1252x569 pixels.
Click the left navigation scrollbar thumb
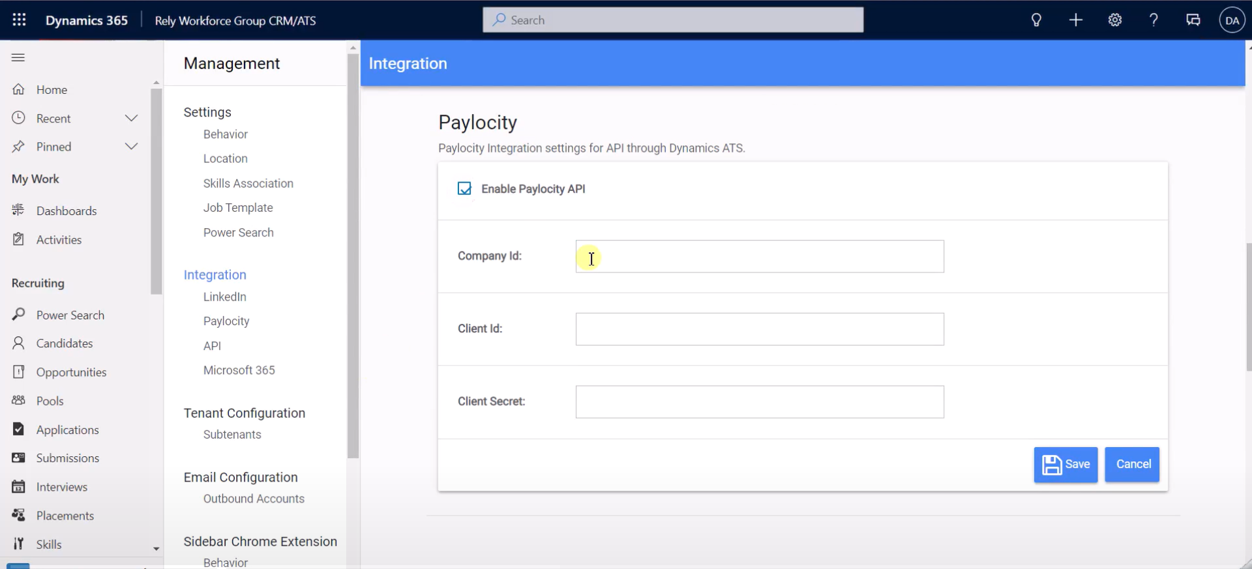(156, 191)
